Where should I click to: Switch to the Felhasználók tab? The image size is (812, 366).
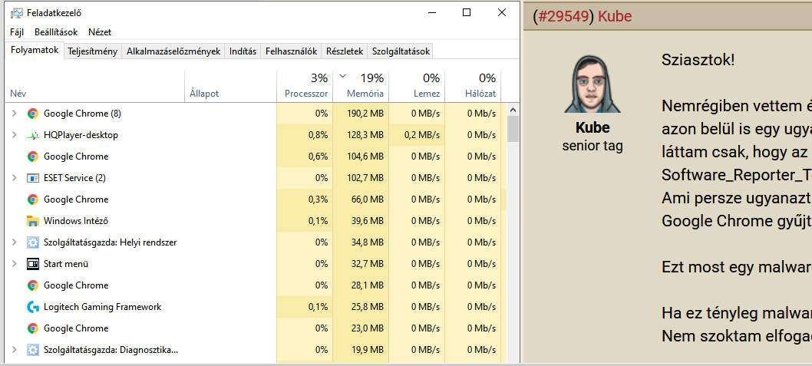tap(291, 51)
